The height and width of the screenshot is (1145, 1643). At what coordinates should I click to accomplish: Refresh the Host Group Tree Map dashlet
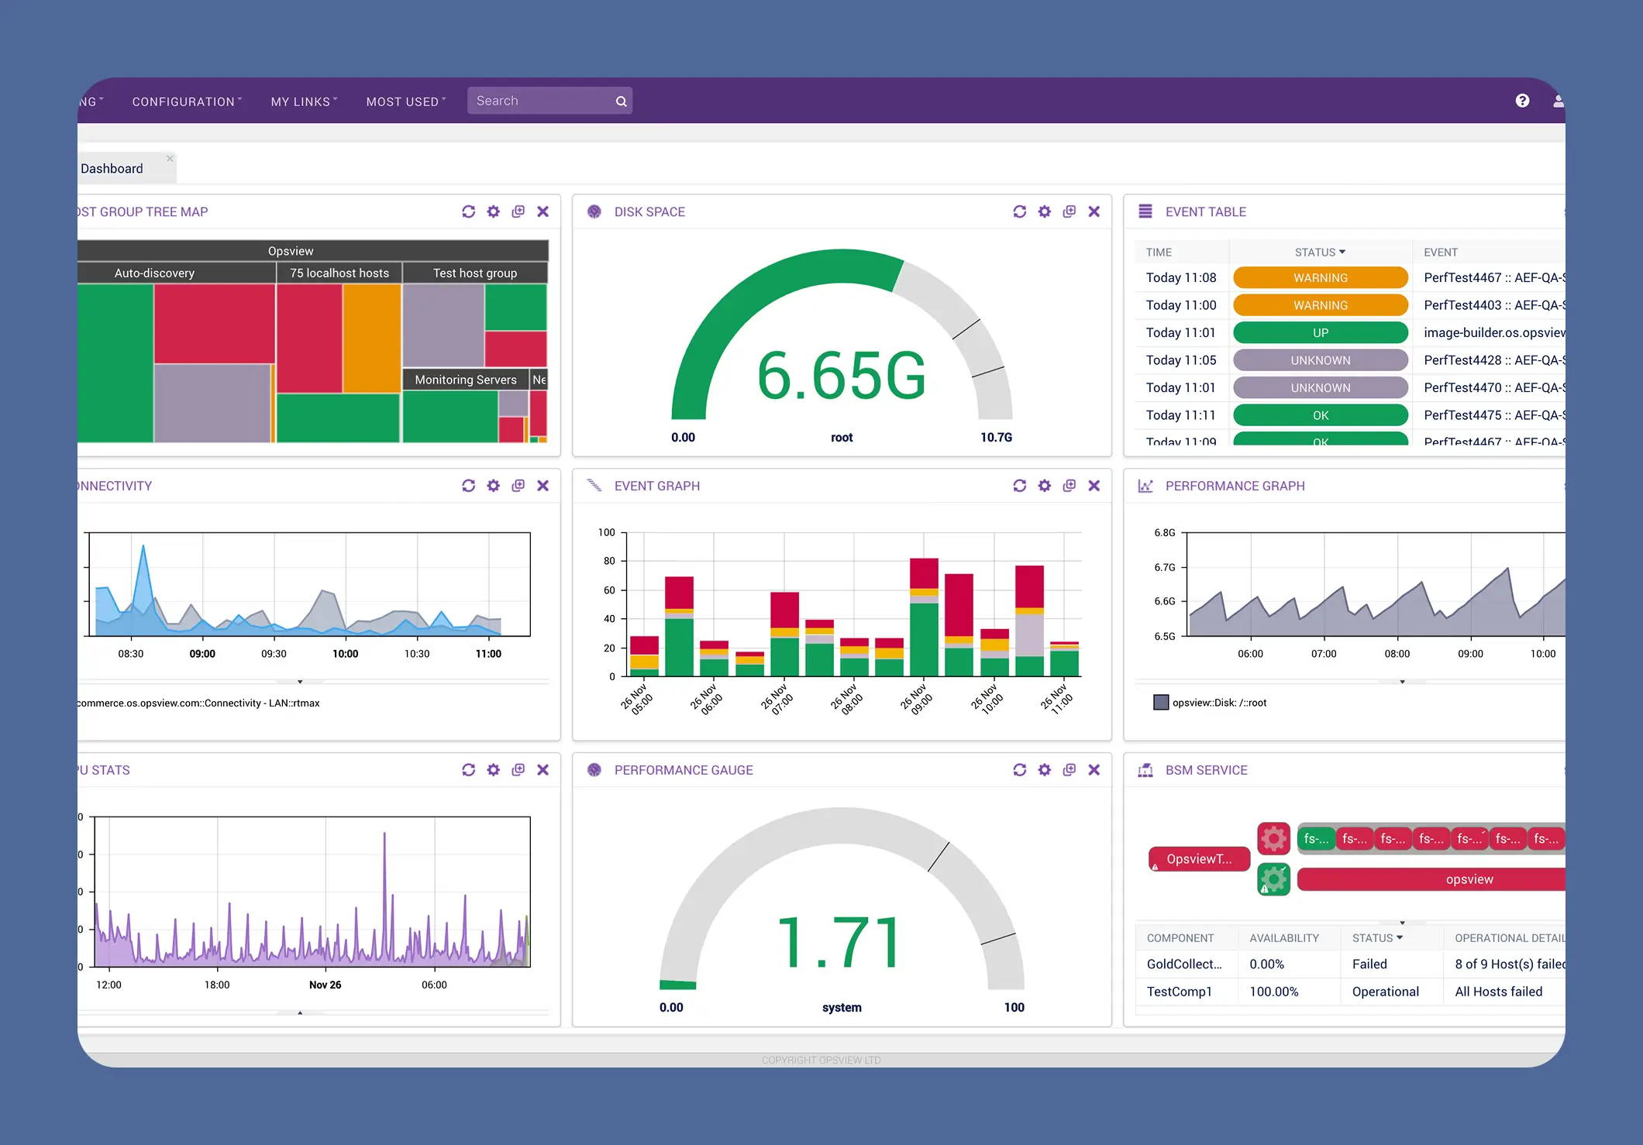click(468, 211)
